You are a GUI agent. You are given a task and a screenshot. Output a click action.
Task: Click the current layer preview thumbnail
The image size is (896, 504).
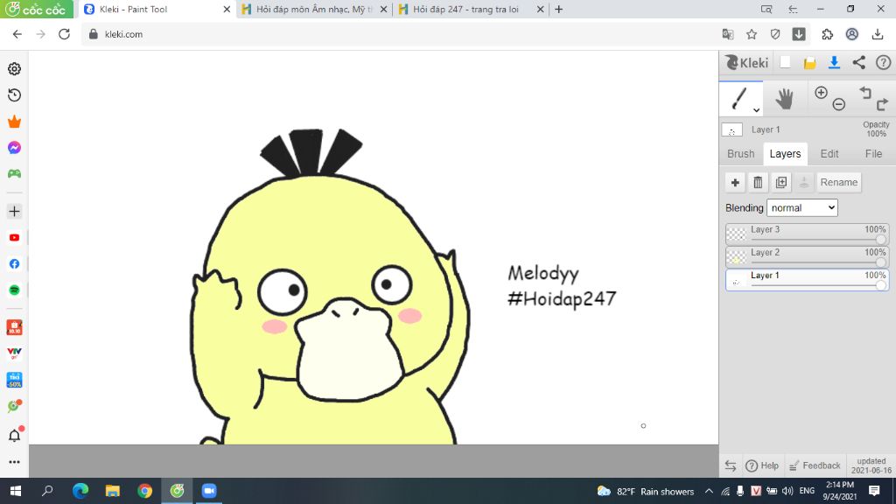(732, 129)
